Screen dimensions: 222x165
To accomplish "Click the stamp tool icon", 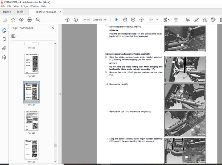I will click(213, 20).
